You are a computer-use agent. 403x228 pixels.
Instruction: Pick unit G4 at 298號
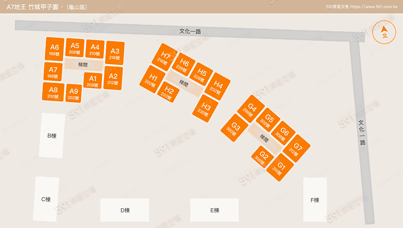click(x=251, y=109)
